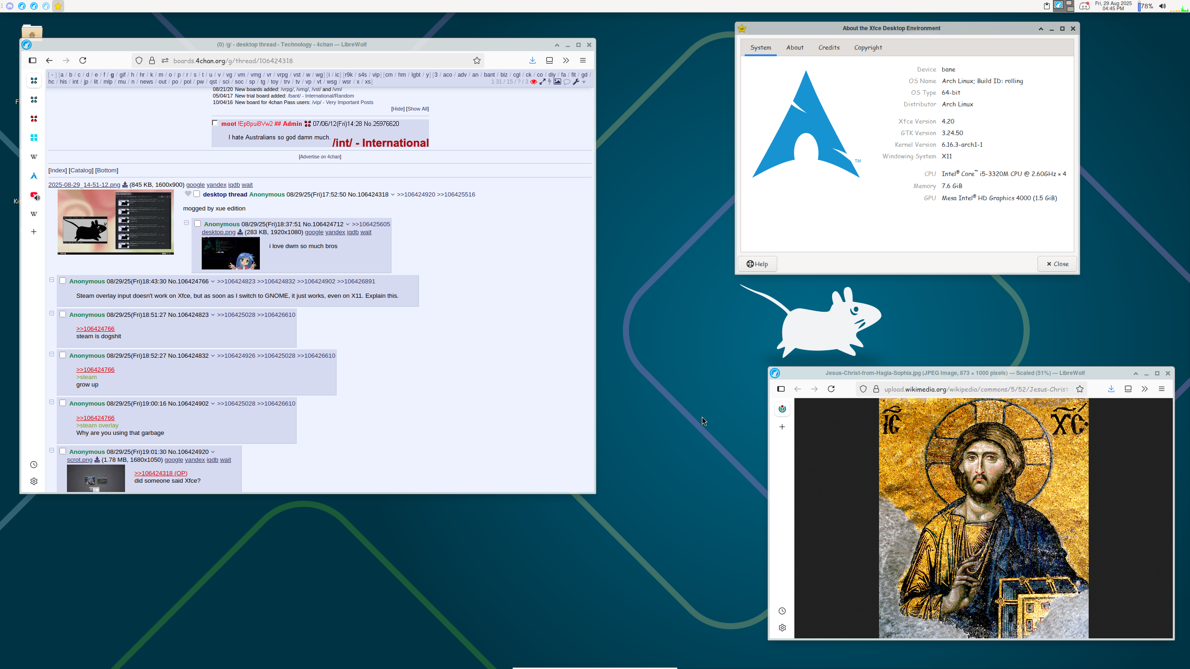Tick the checkbox for post No.106424920
The width and height of the screenshot is (1190, 669).
point(63,451)
